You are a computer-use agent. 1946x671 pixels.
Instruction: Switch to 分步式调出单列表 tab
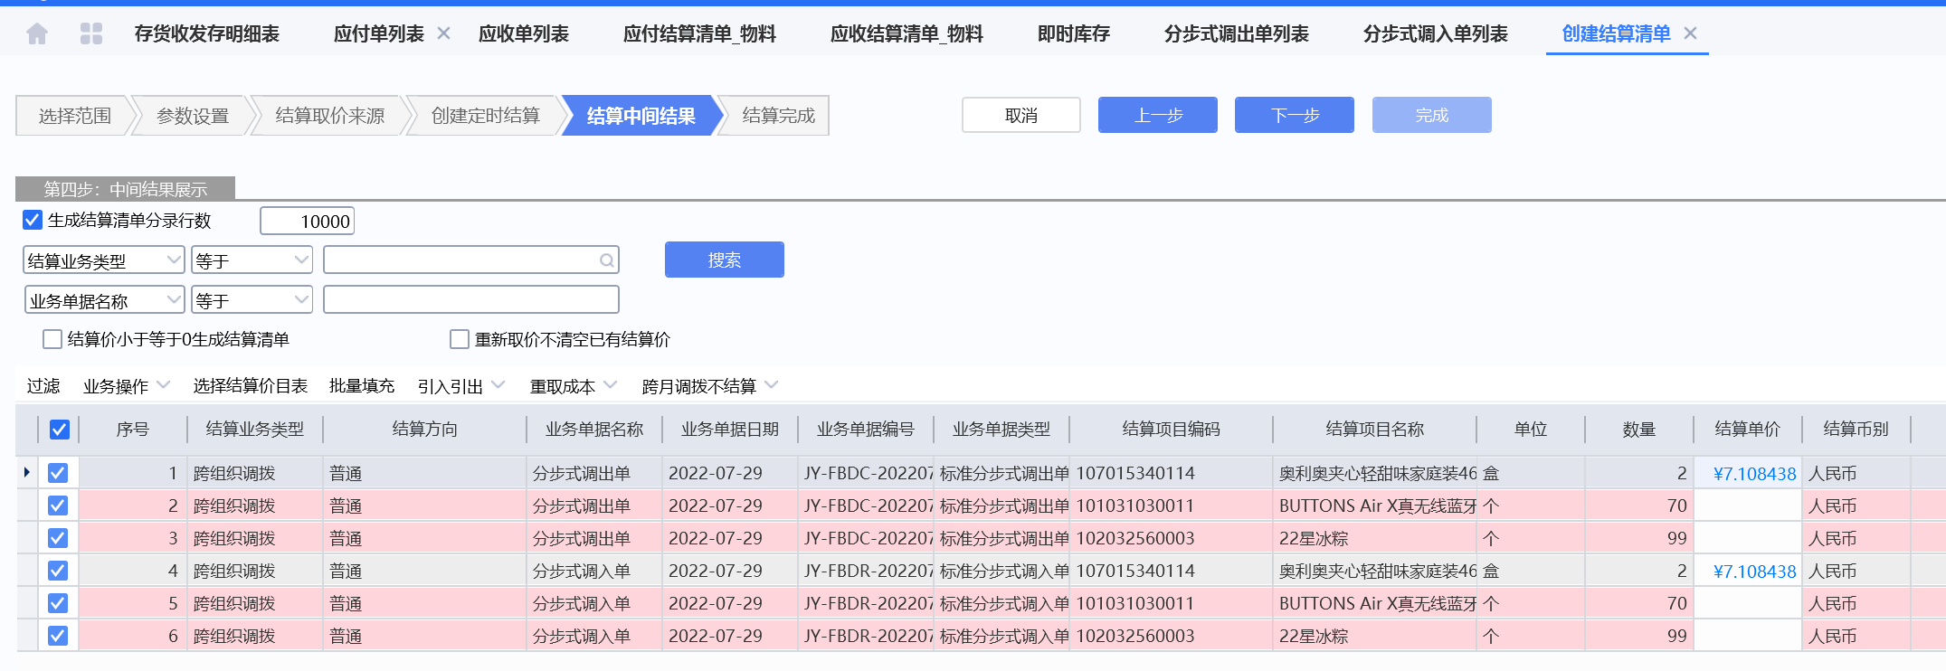coord(1237,34)
